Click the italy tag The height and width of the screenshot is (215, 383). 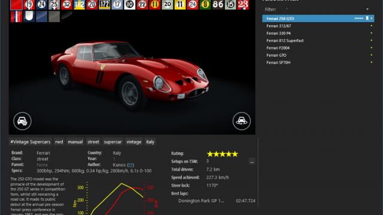[150, 142]
